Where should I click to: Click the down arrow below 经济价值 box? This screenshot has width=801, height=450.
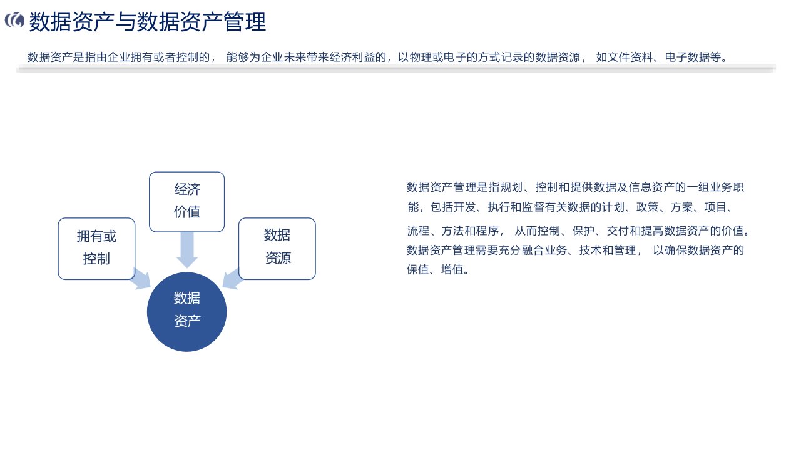[186, 249]
